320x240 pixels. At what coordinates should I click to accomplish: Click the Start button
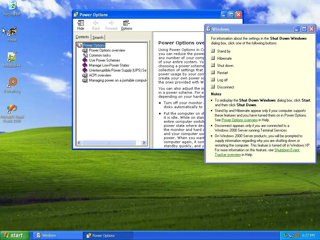coord(15,235)
